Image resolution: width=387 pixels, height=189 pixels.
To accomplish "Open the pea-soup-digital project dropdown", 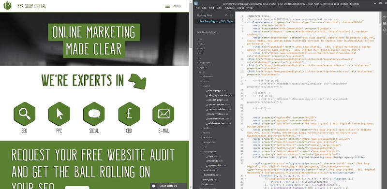I will point(207,32).
